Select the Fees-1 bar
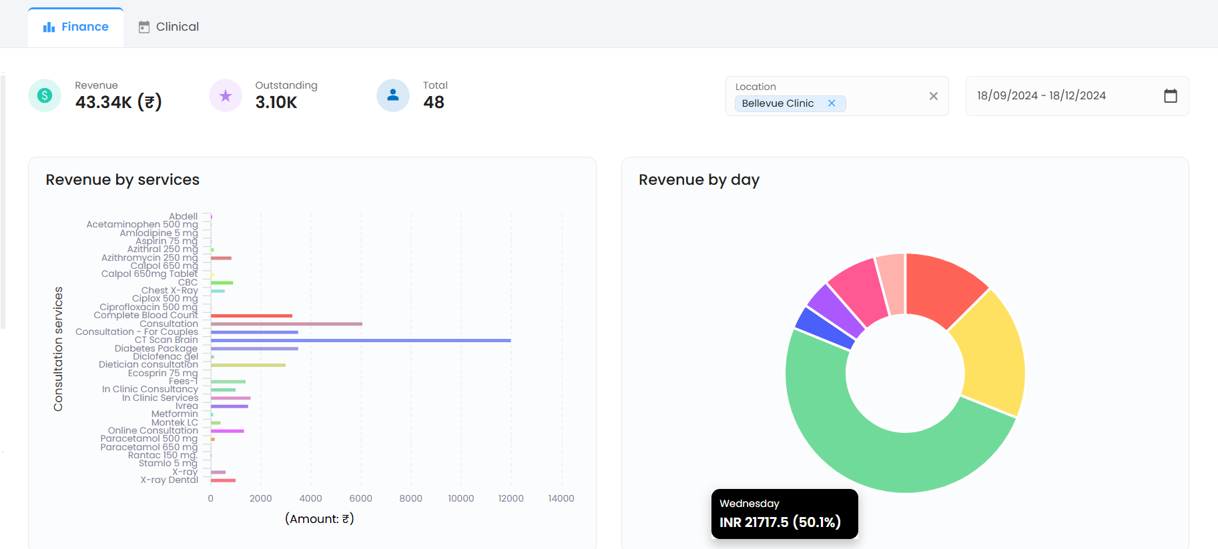Viewport: 1218px width, 549px height. click(228, 382)
